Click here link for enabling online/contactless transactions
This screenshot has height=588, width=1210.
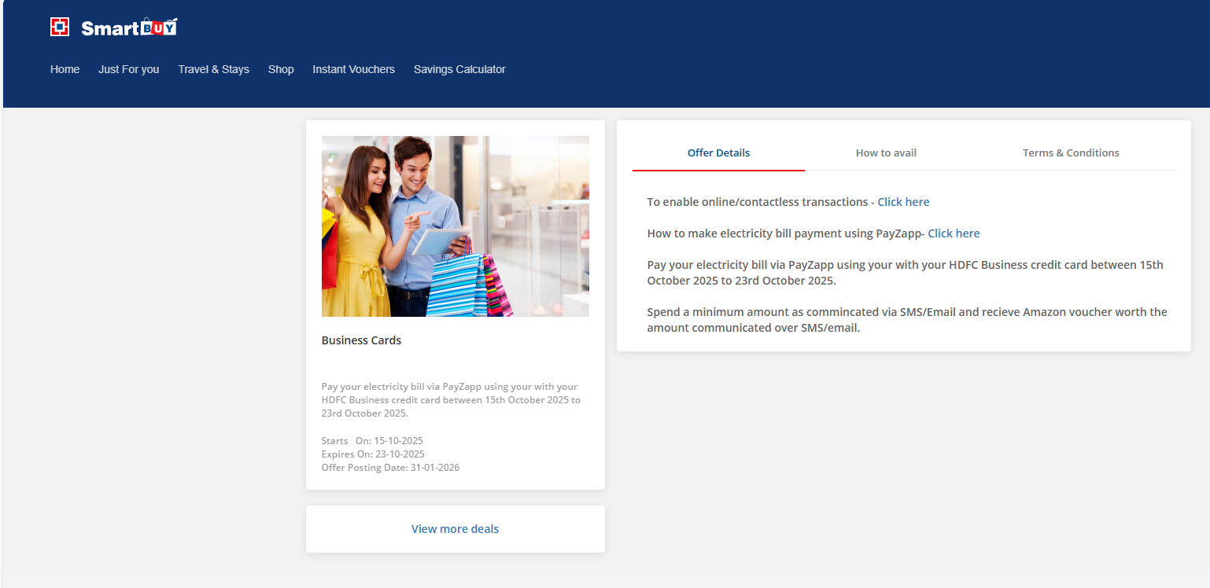coord(903,202)
